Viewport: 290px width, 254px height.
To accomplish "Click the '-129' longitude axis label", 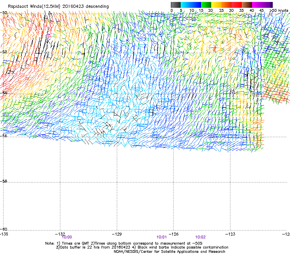I will click(117, 234).
